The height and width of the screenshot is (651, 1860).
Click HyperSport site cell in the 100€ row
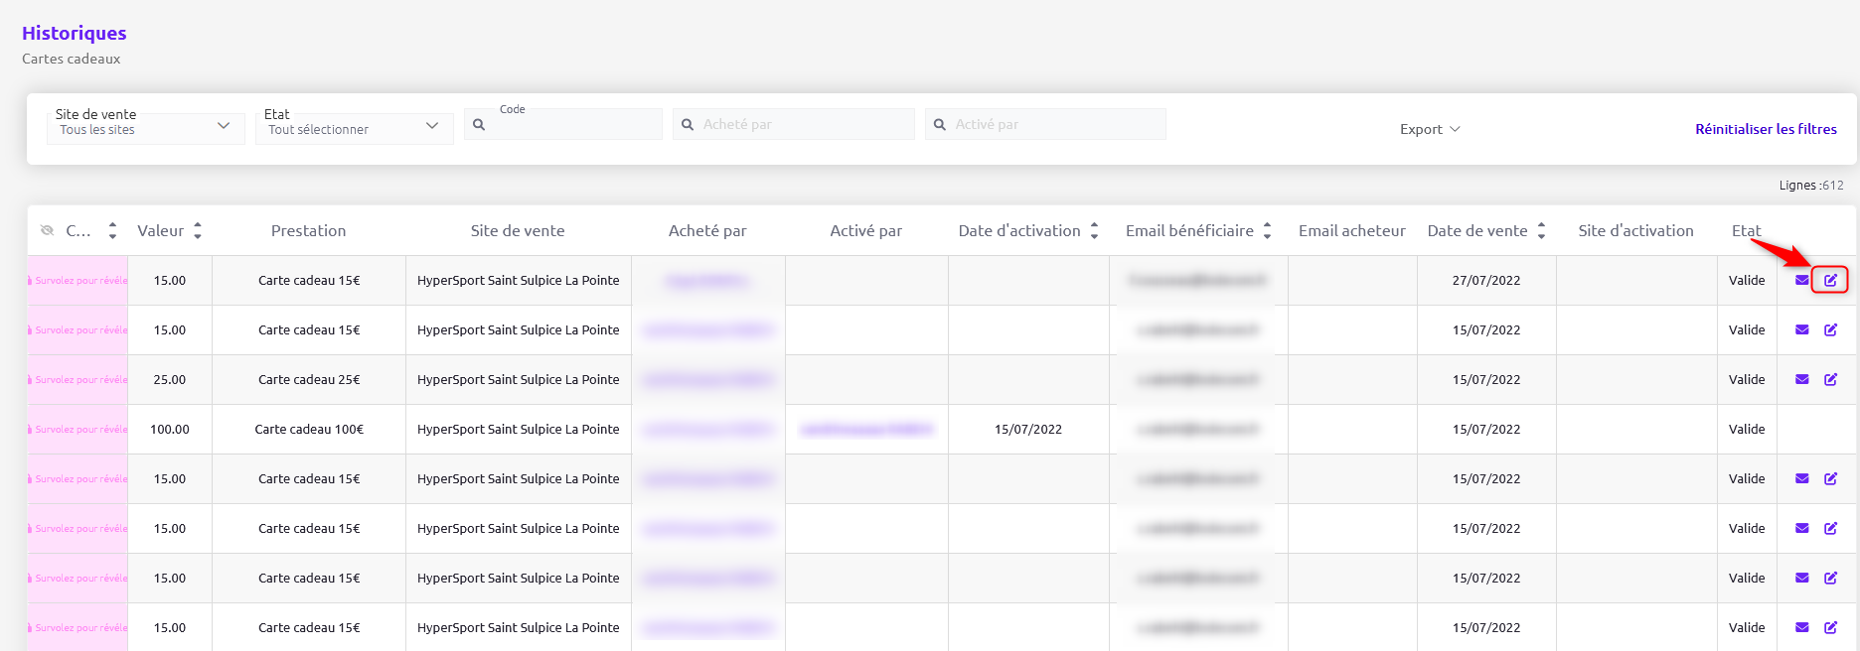(x=519, y=430)
